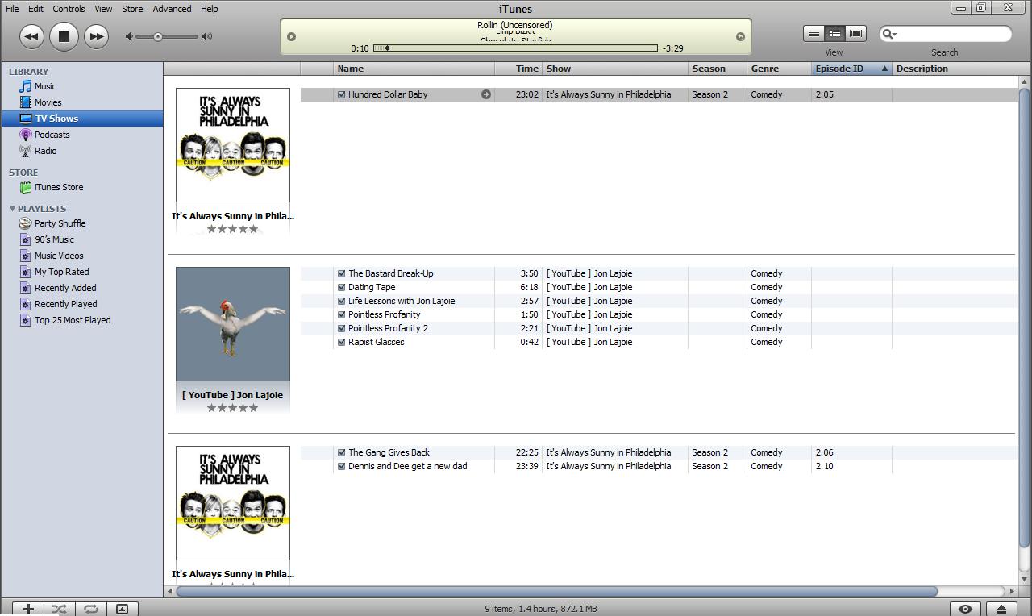Viewport: 1032px width, 616px height.
Task: Uncheck Hundred Dollar Baby episode
Action: 341,94
